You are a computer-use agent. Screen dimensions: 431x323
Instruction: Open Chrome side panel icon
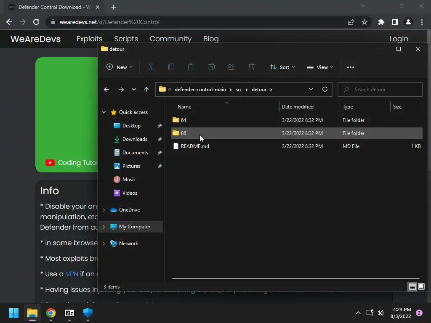pyautogui.click(x=395, y=22)
